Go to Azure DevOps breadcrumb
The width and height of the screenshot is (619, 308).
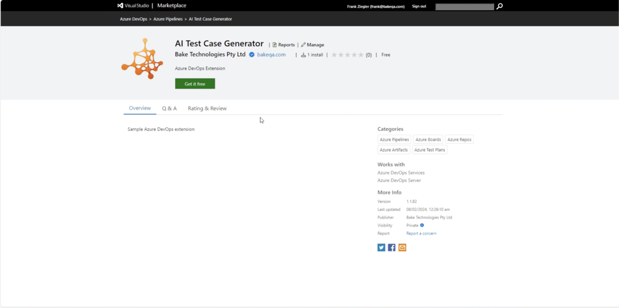point(134,19)
